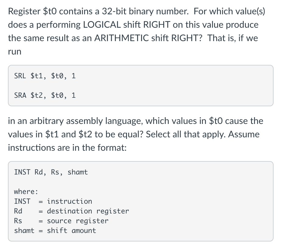Click the 'shamt = shift amount' line
Screen dimensions: 283x250
[x=55, y=231]
